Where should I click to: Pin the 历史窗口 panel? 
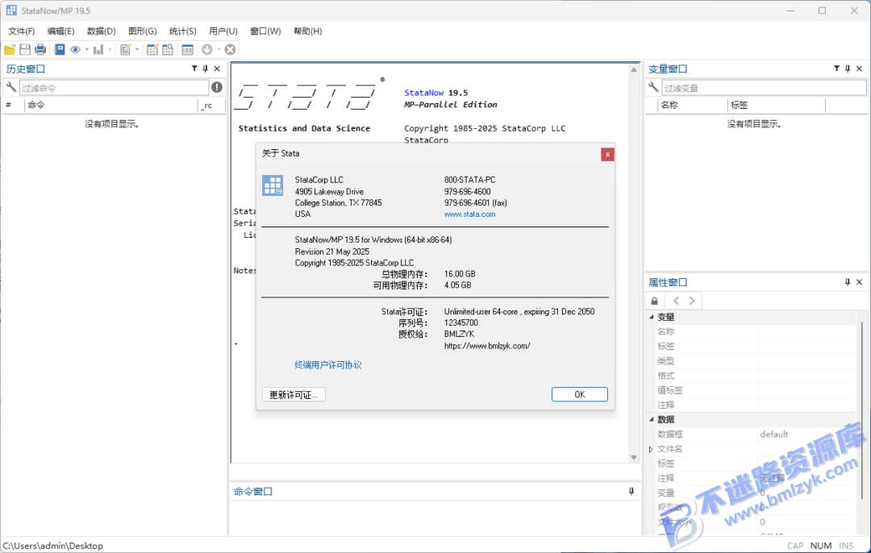(206, 69)
